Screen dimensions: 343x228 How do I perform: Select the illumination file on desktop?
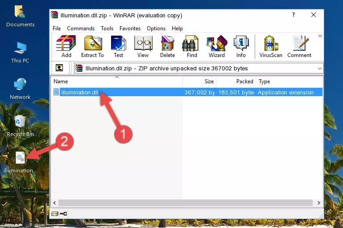point(20,162)
